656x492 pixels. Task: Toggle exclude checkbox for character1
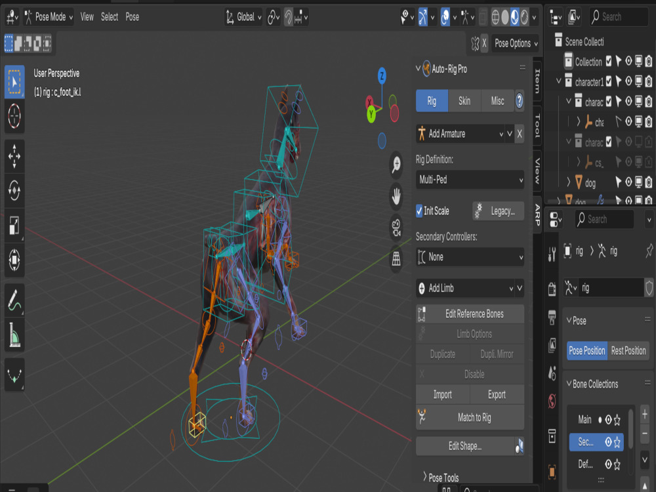(x=609, y=81)
